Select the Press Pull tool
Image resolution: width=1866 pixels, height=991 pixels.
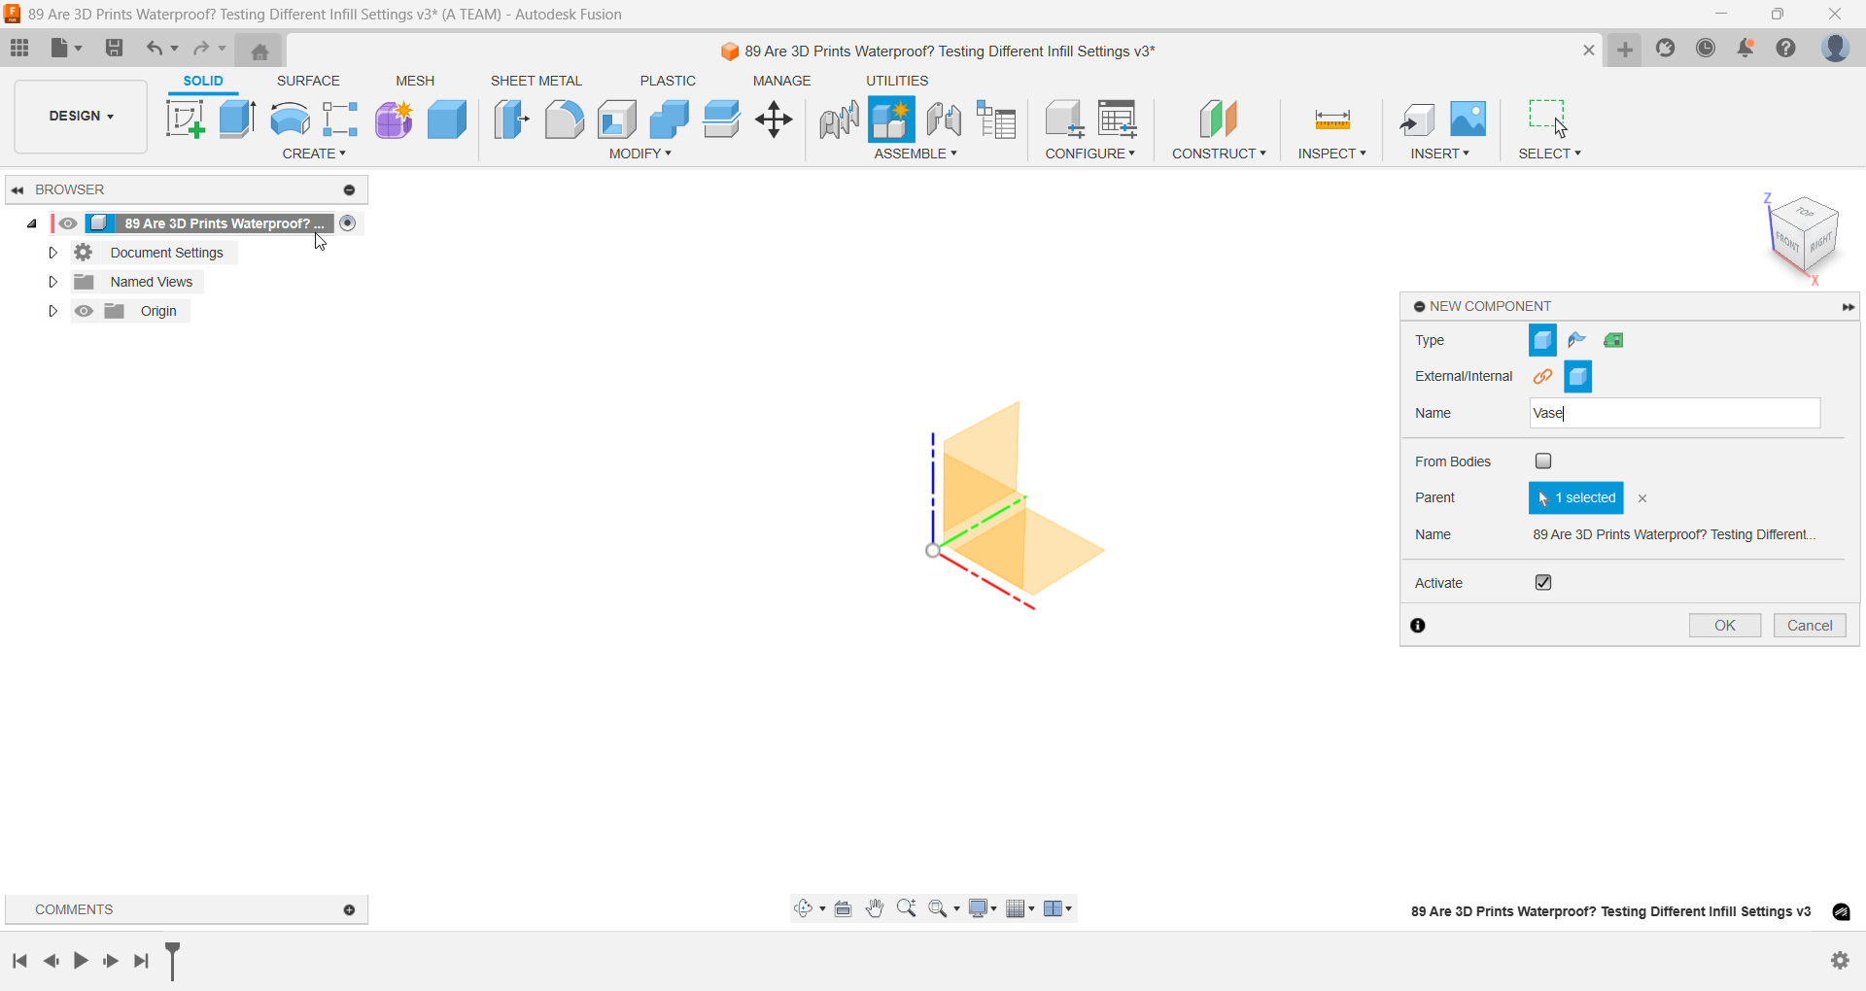point(511,120)
